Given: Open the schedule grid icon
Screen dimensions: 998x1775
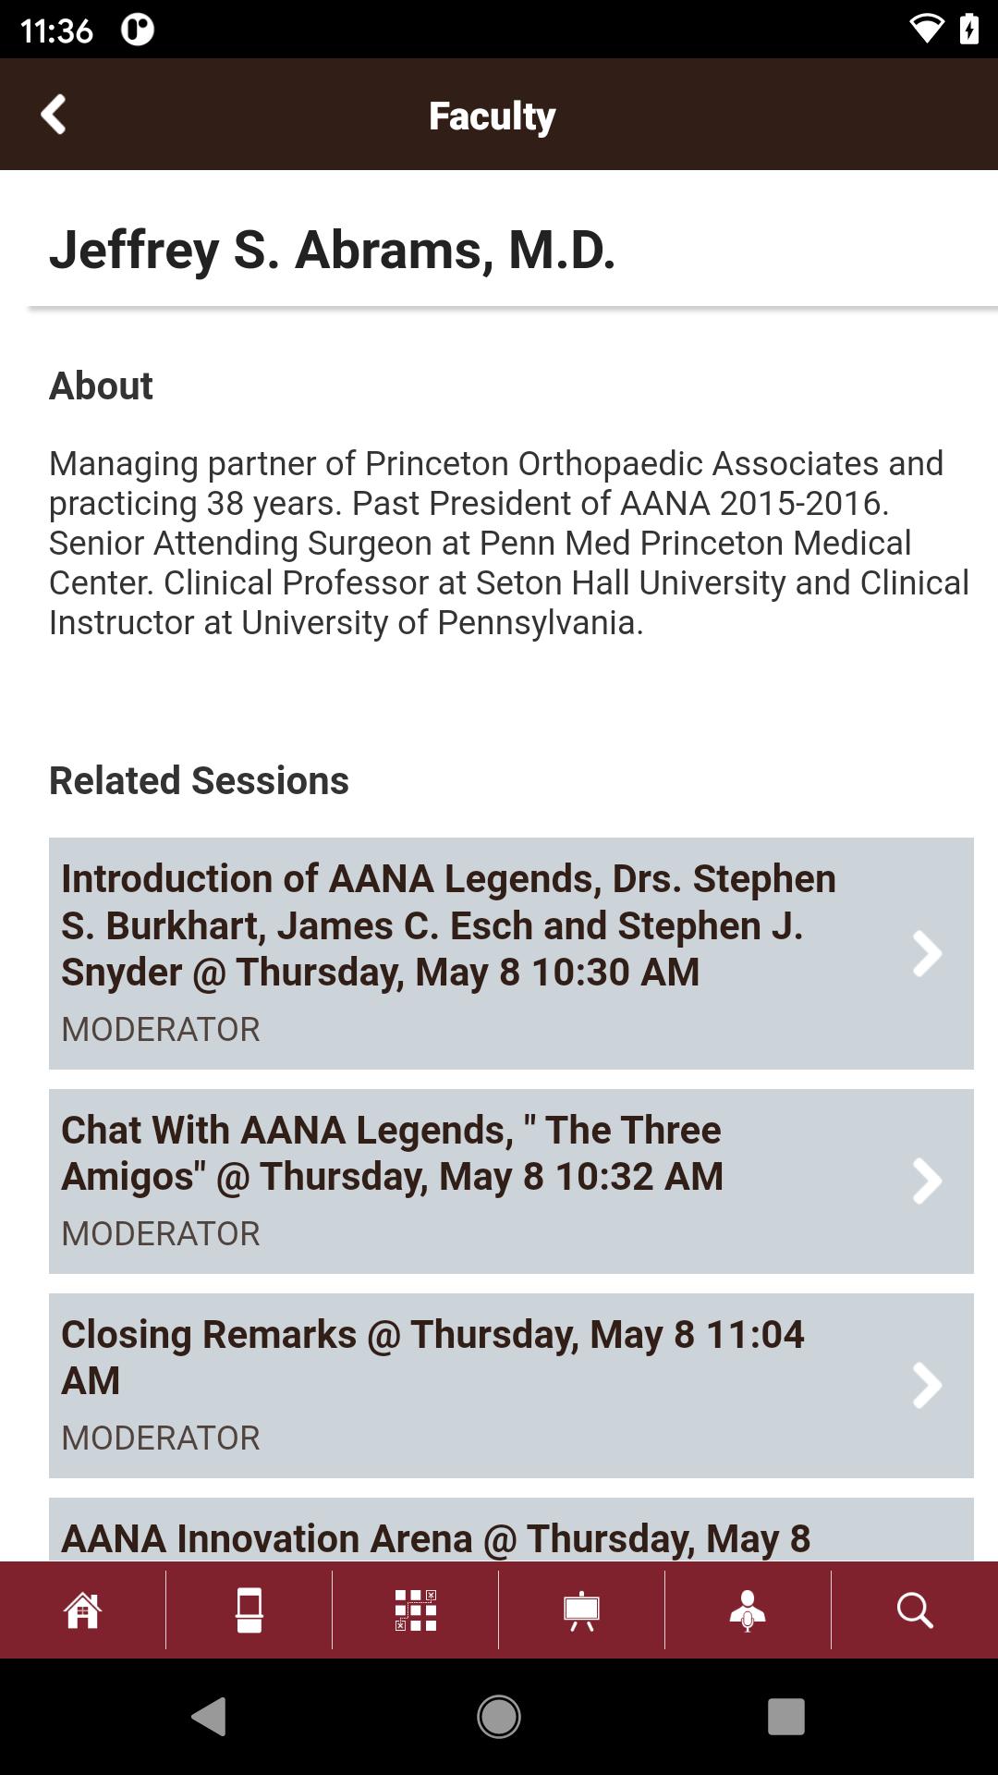Looking at the screenshot, I should tap(416, 1610).
